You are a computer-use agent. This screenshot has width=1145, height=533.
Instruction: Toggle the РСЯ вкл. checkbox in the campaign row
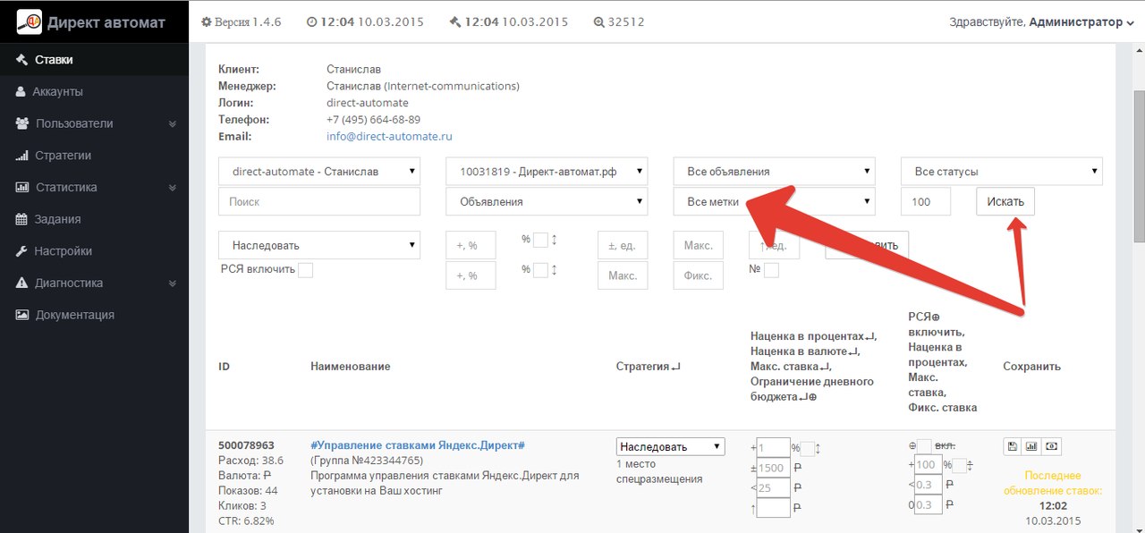pyautogui.click(x=925, y=445)
